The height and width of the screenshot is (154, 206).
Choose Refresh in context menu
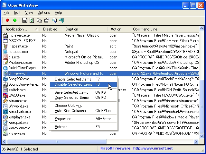pos(83,127)
